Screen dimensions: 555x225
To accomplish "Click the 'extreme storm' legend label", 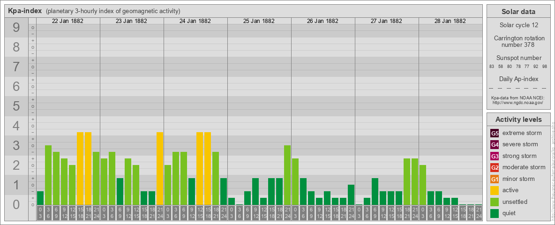I will pyautogui.click(x=522, y=133).
